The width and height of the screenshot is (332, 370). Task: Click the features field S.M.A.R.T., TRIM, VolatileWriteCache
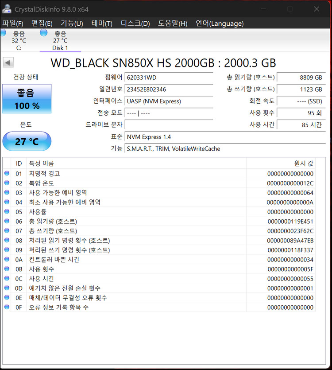225,148
